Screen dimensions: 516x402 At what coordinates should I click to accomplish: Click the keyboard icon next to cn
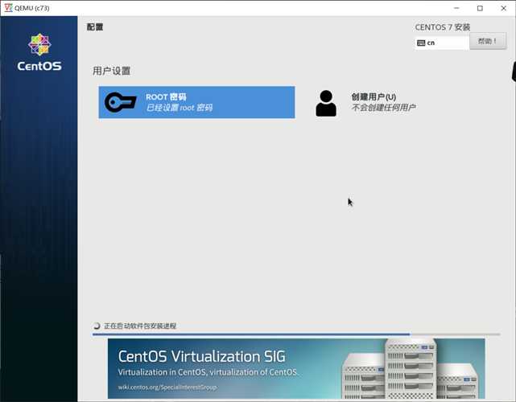coord(421,43)
